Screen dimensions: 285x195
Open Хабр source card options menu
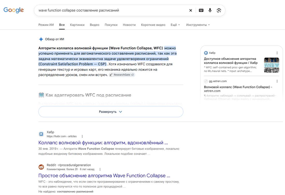click(277, 53)
